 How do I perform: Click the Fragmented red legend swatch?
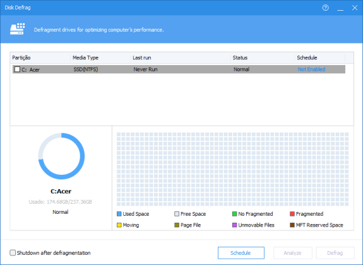(292, 214)
